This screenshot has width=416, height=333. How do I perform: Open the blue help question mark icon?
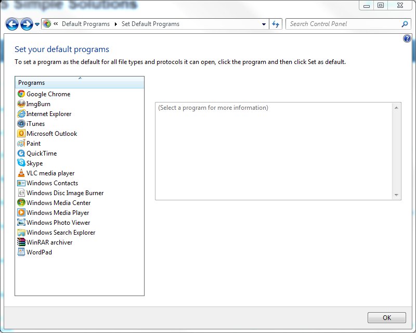407,39
